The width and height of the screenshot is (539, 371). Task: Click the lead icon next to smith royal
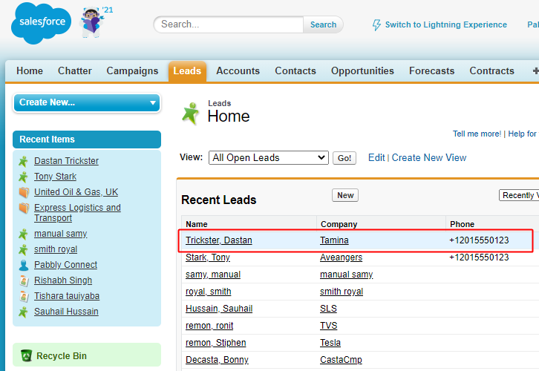click(23, 249)
